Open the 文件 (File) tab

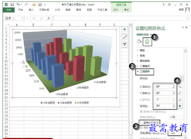click(x=8, y=10)
